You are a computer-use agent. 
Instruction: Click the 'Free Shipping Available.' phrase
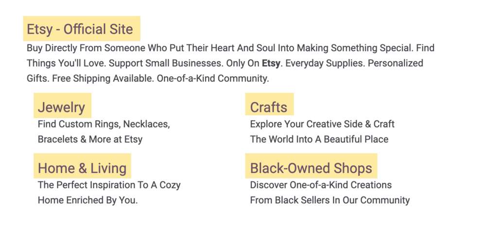(103, 78)
